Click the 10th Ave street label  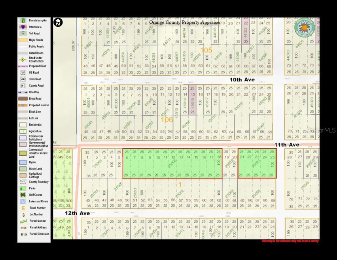pos(242,80)
